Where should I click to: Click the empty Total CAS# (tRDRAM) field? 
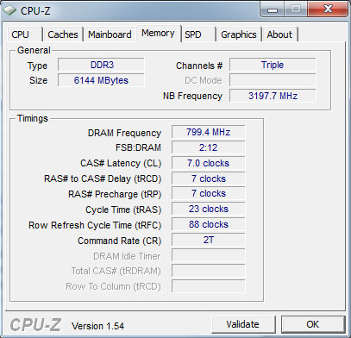pos(209,271)
